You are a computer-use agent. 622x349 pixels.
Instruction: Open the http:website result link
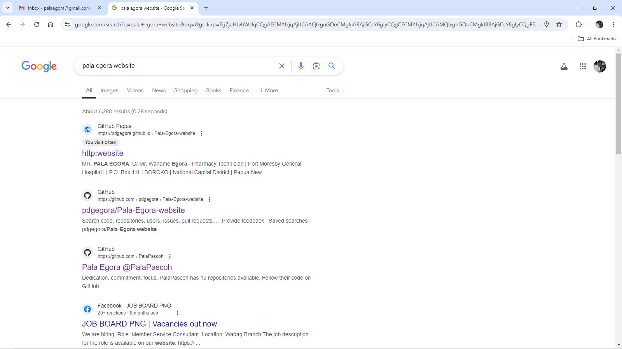coord(103,153)
